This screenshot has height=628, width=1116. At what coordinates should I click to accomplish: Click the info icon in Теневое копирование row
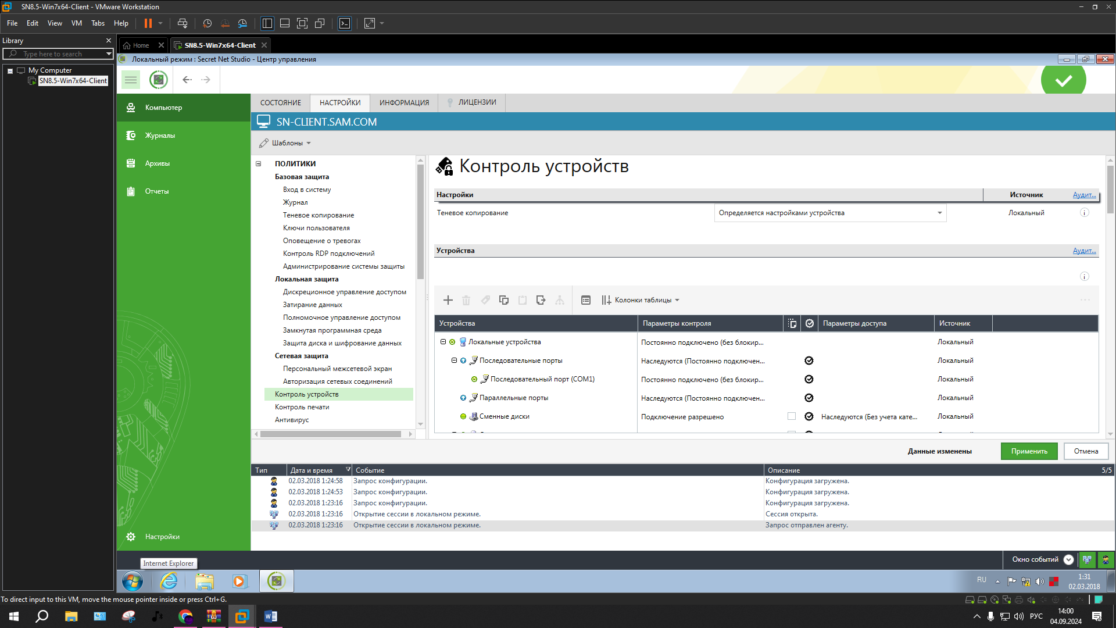coord(1085,213)
